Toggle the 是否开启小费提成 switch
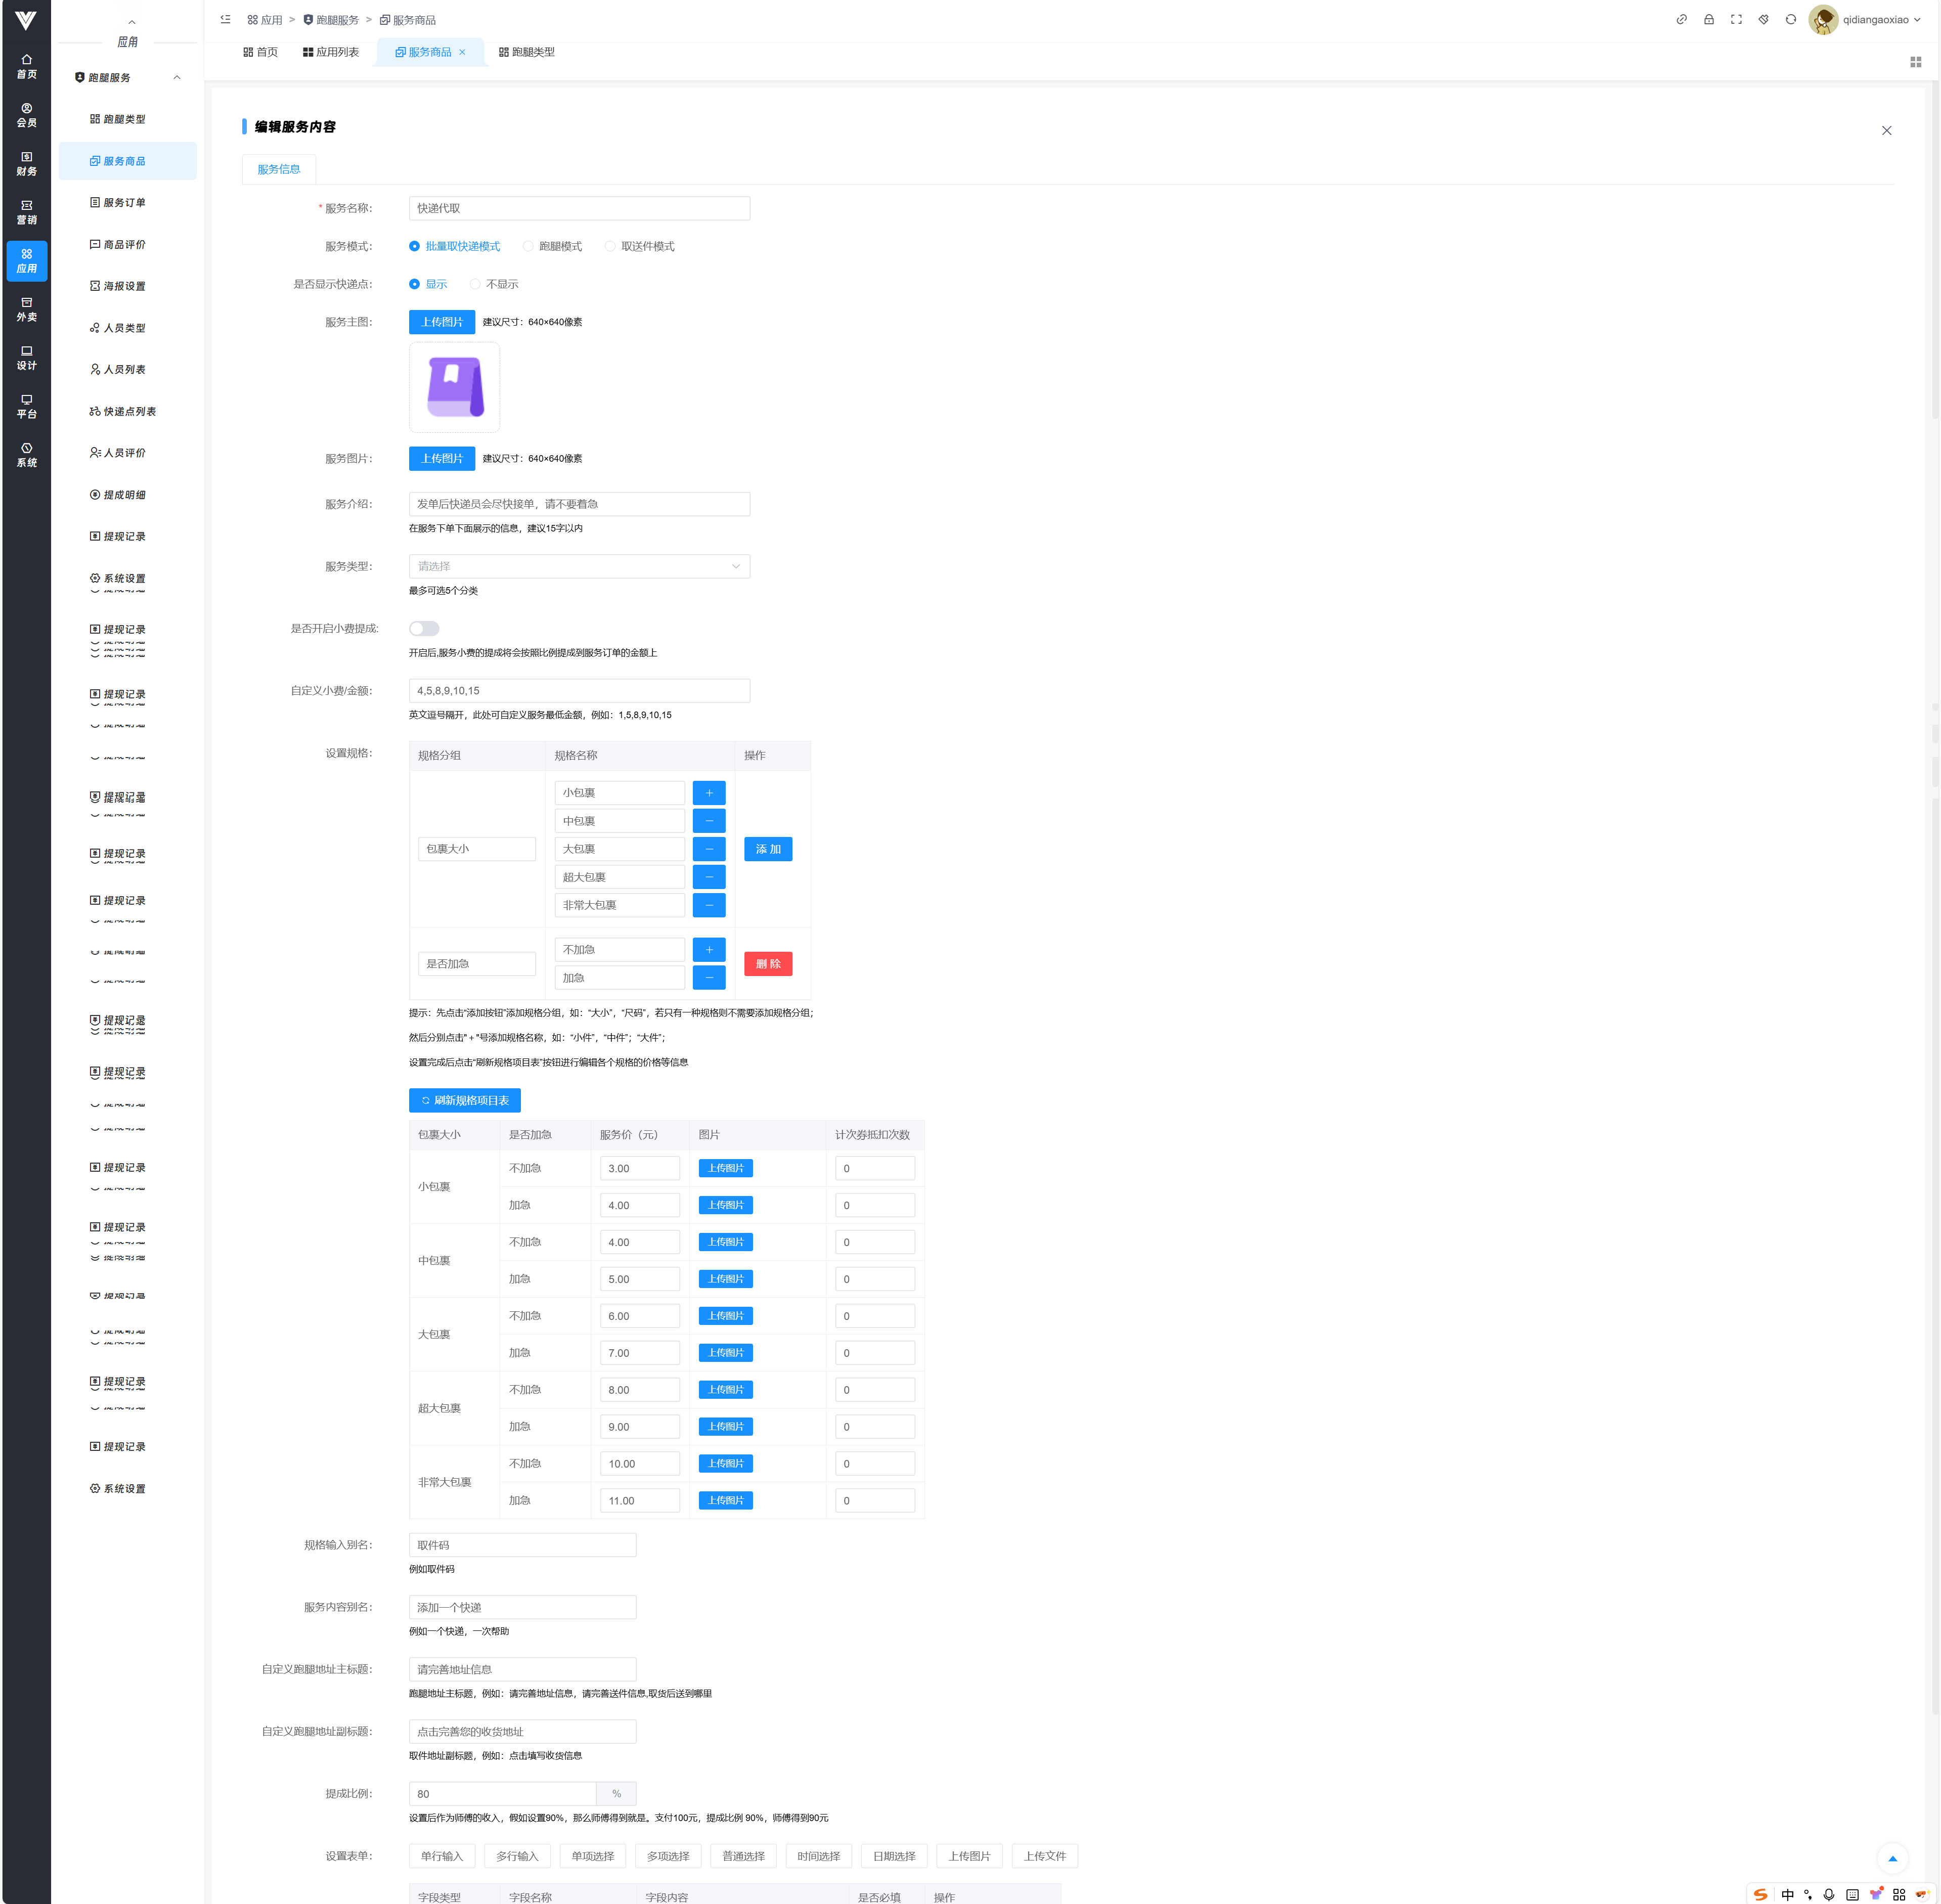 pyautogui.click(x=424, y=629)
